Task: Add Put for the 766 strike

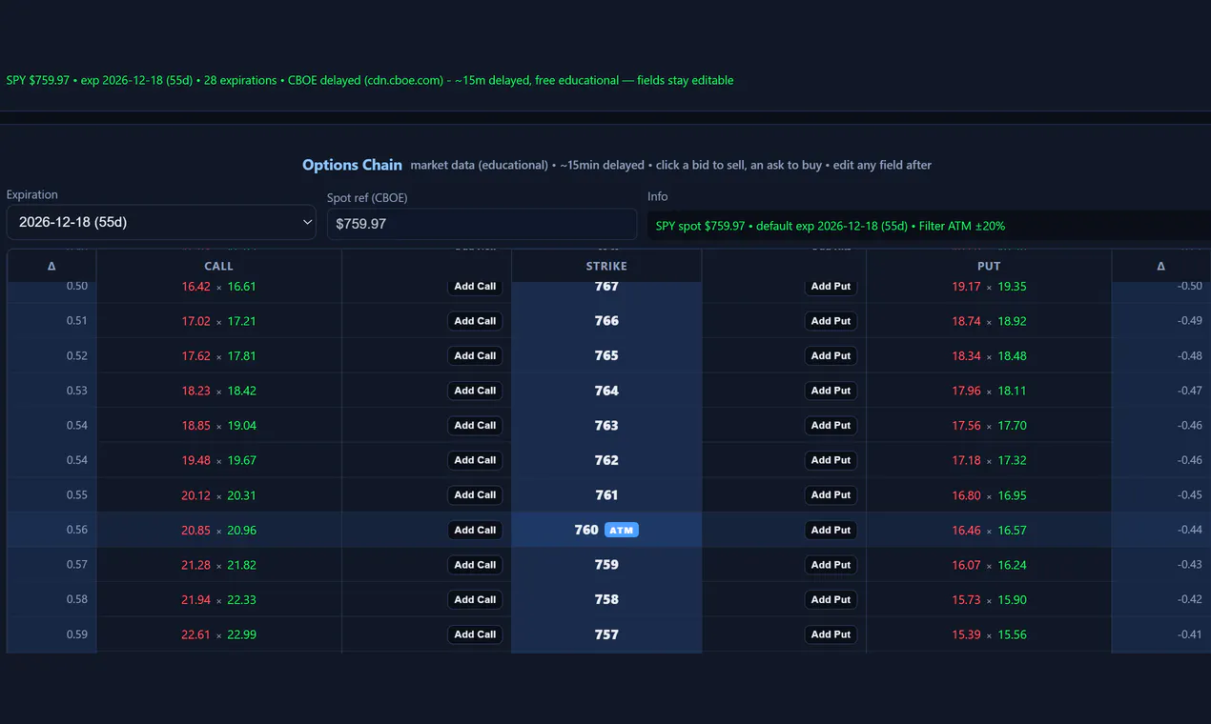Action: pos(831,321)
